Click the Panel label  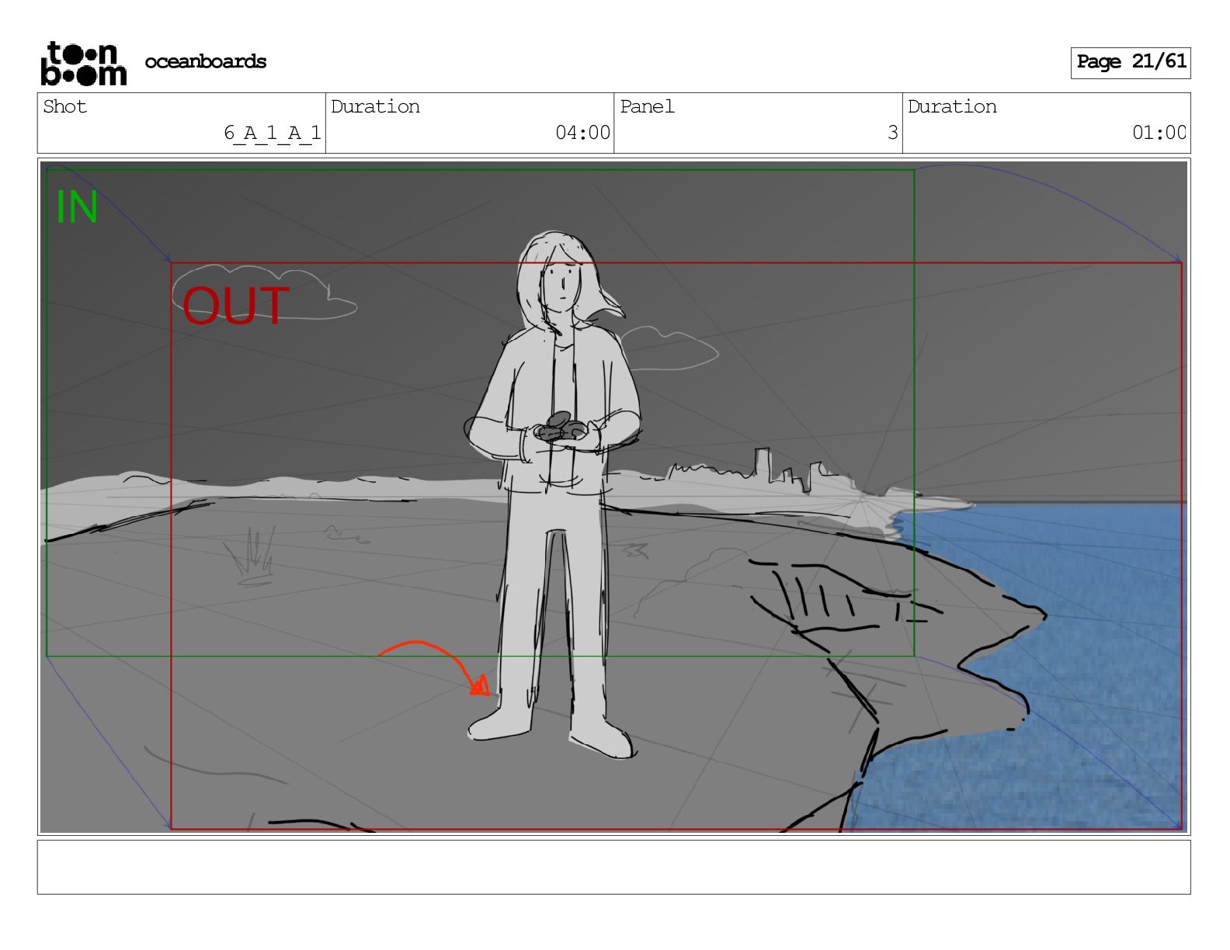coord(647,106)
